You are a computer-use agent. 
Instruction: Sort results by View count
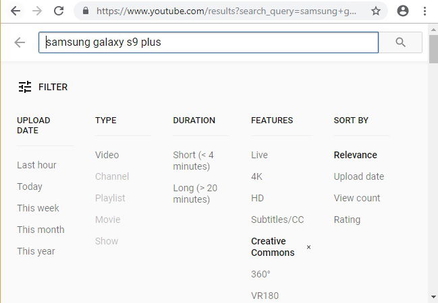click(357, 198)
